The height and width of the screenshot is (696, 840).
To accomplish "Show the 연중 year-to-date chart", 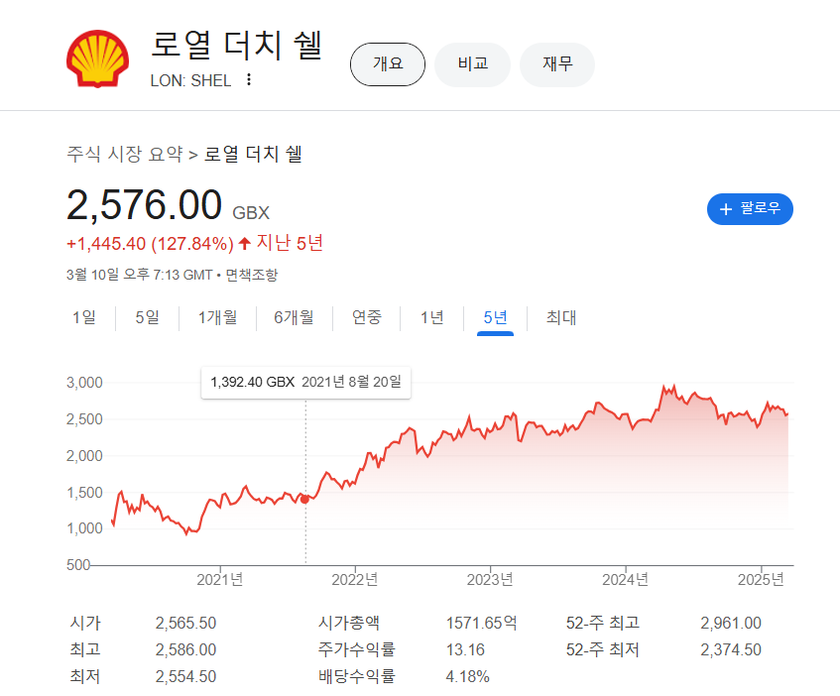I will (366, 317).
